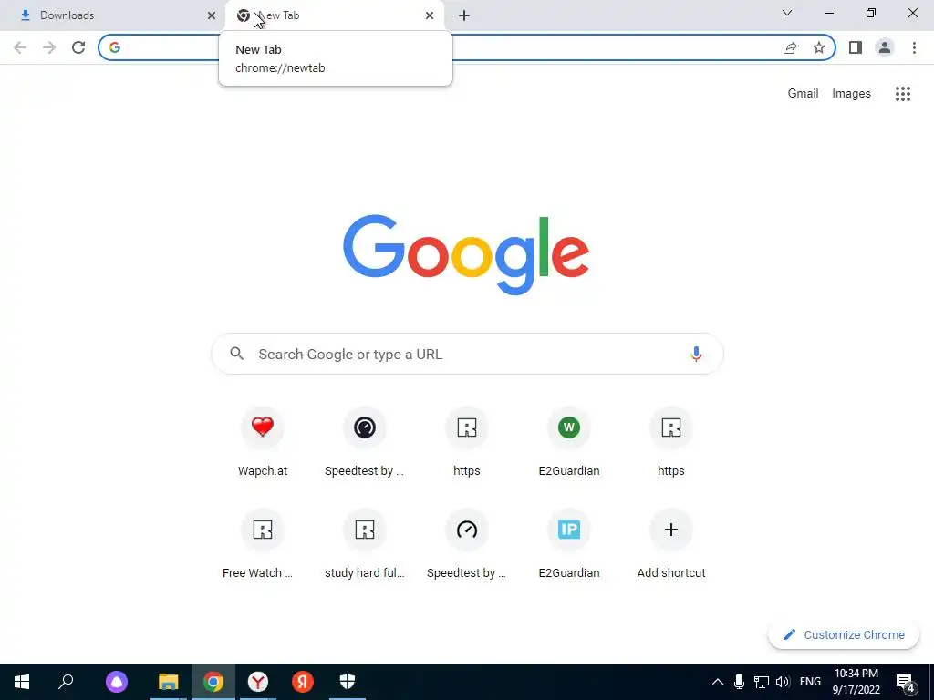Open the Chrome side panel
The width and height of the screenshot is (934, 700).
click(856, 47)
